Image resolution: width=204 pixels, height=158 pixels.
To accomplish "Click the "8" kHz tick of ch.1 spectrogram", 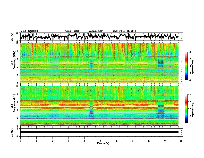I will point(18,51).
